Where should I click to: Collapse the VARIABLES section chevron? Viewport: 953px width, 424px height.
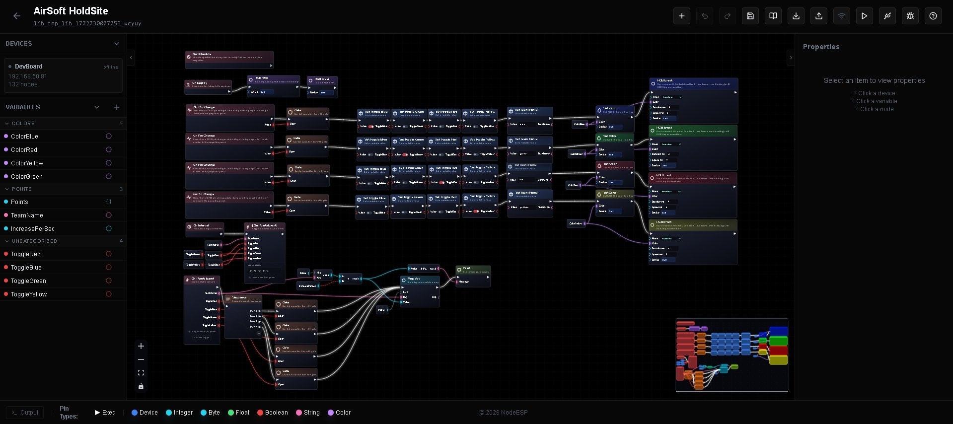tap(97, 107)
